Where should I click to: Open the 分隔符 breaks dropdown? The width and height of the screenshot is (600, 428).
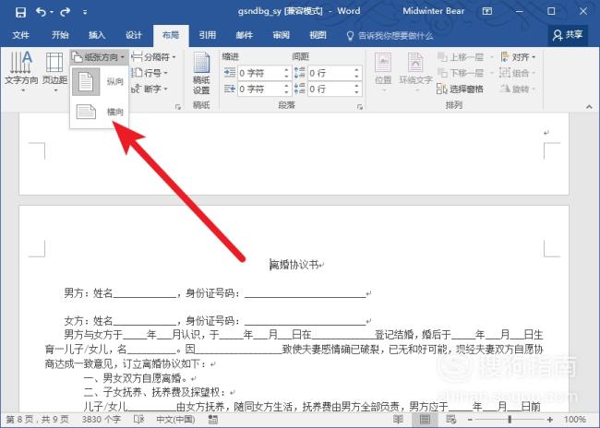point(153,57)
